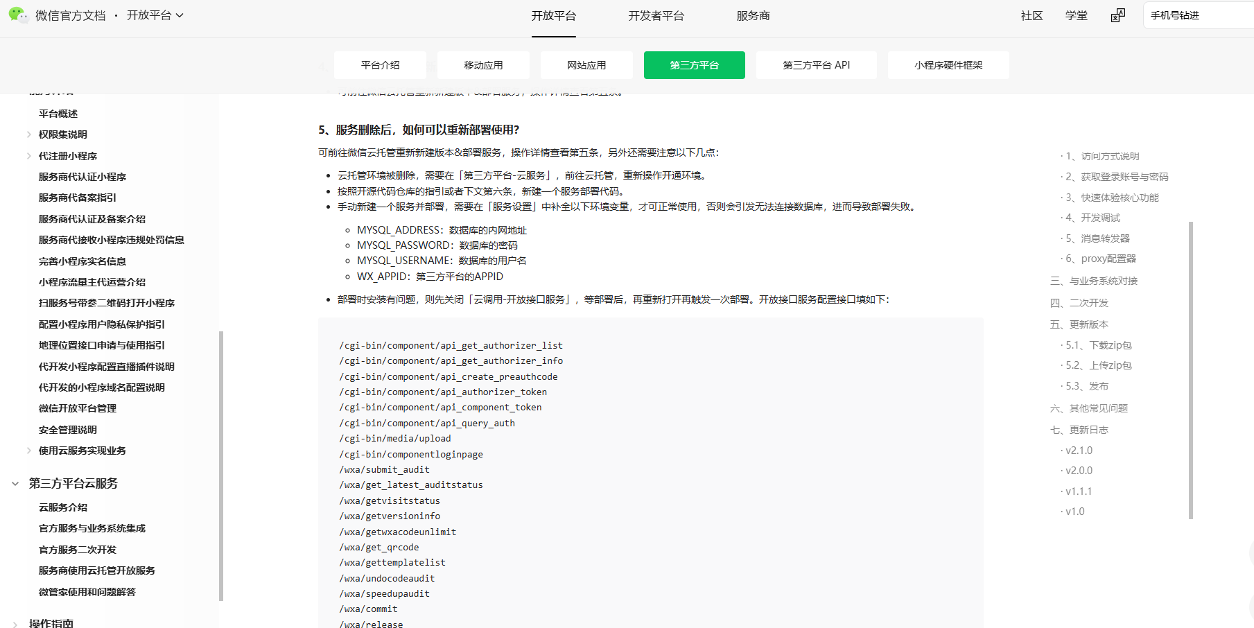Jump to 5.1、下载zip包 in the outline
This screenshot has height=628, width=1254.
(1099, 345)
